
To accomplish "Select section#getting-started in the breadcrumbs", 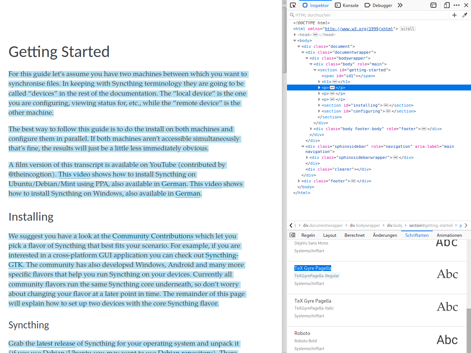I will click(431, 225).
